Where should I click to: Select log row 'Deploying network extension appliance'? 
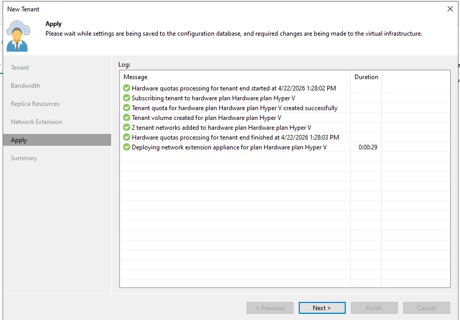[x=285, y=147]
